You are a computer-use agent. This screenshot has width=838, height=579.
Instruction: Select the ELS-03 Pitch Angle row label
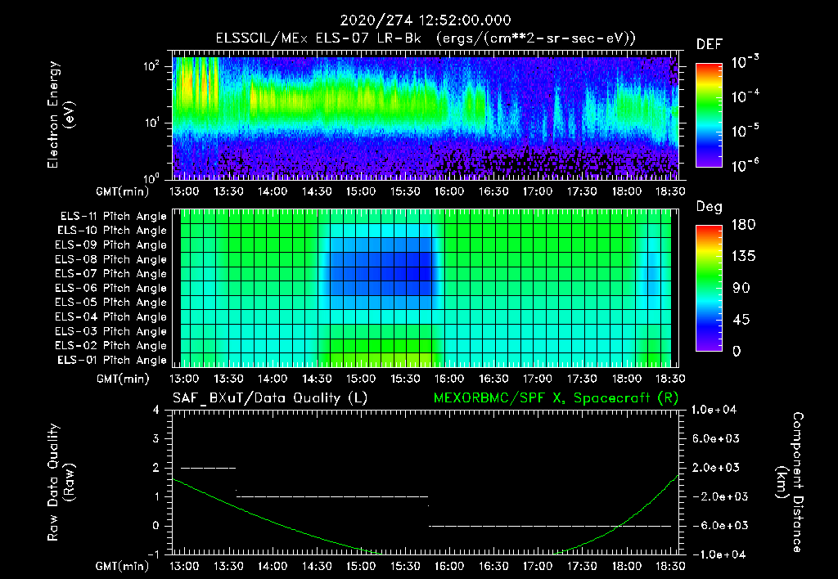tap(111, 332)
